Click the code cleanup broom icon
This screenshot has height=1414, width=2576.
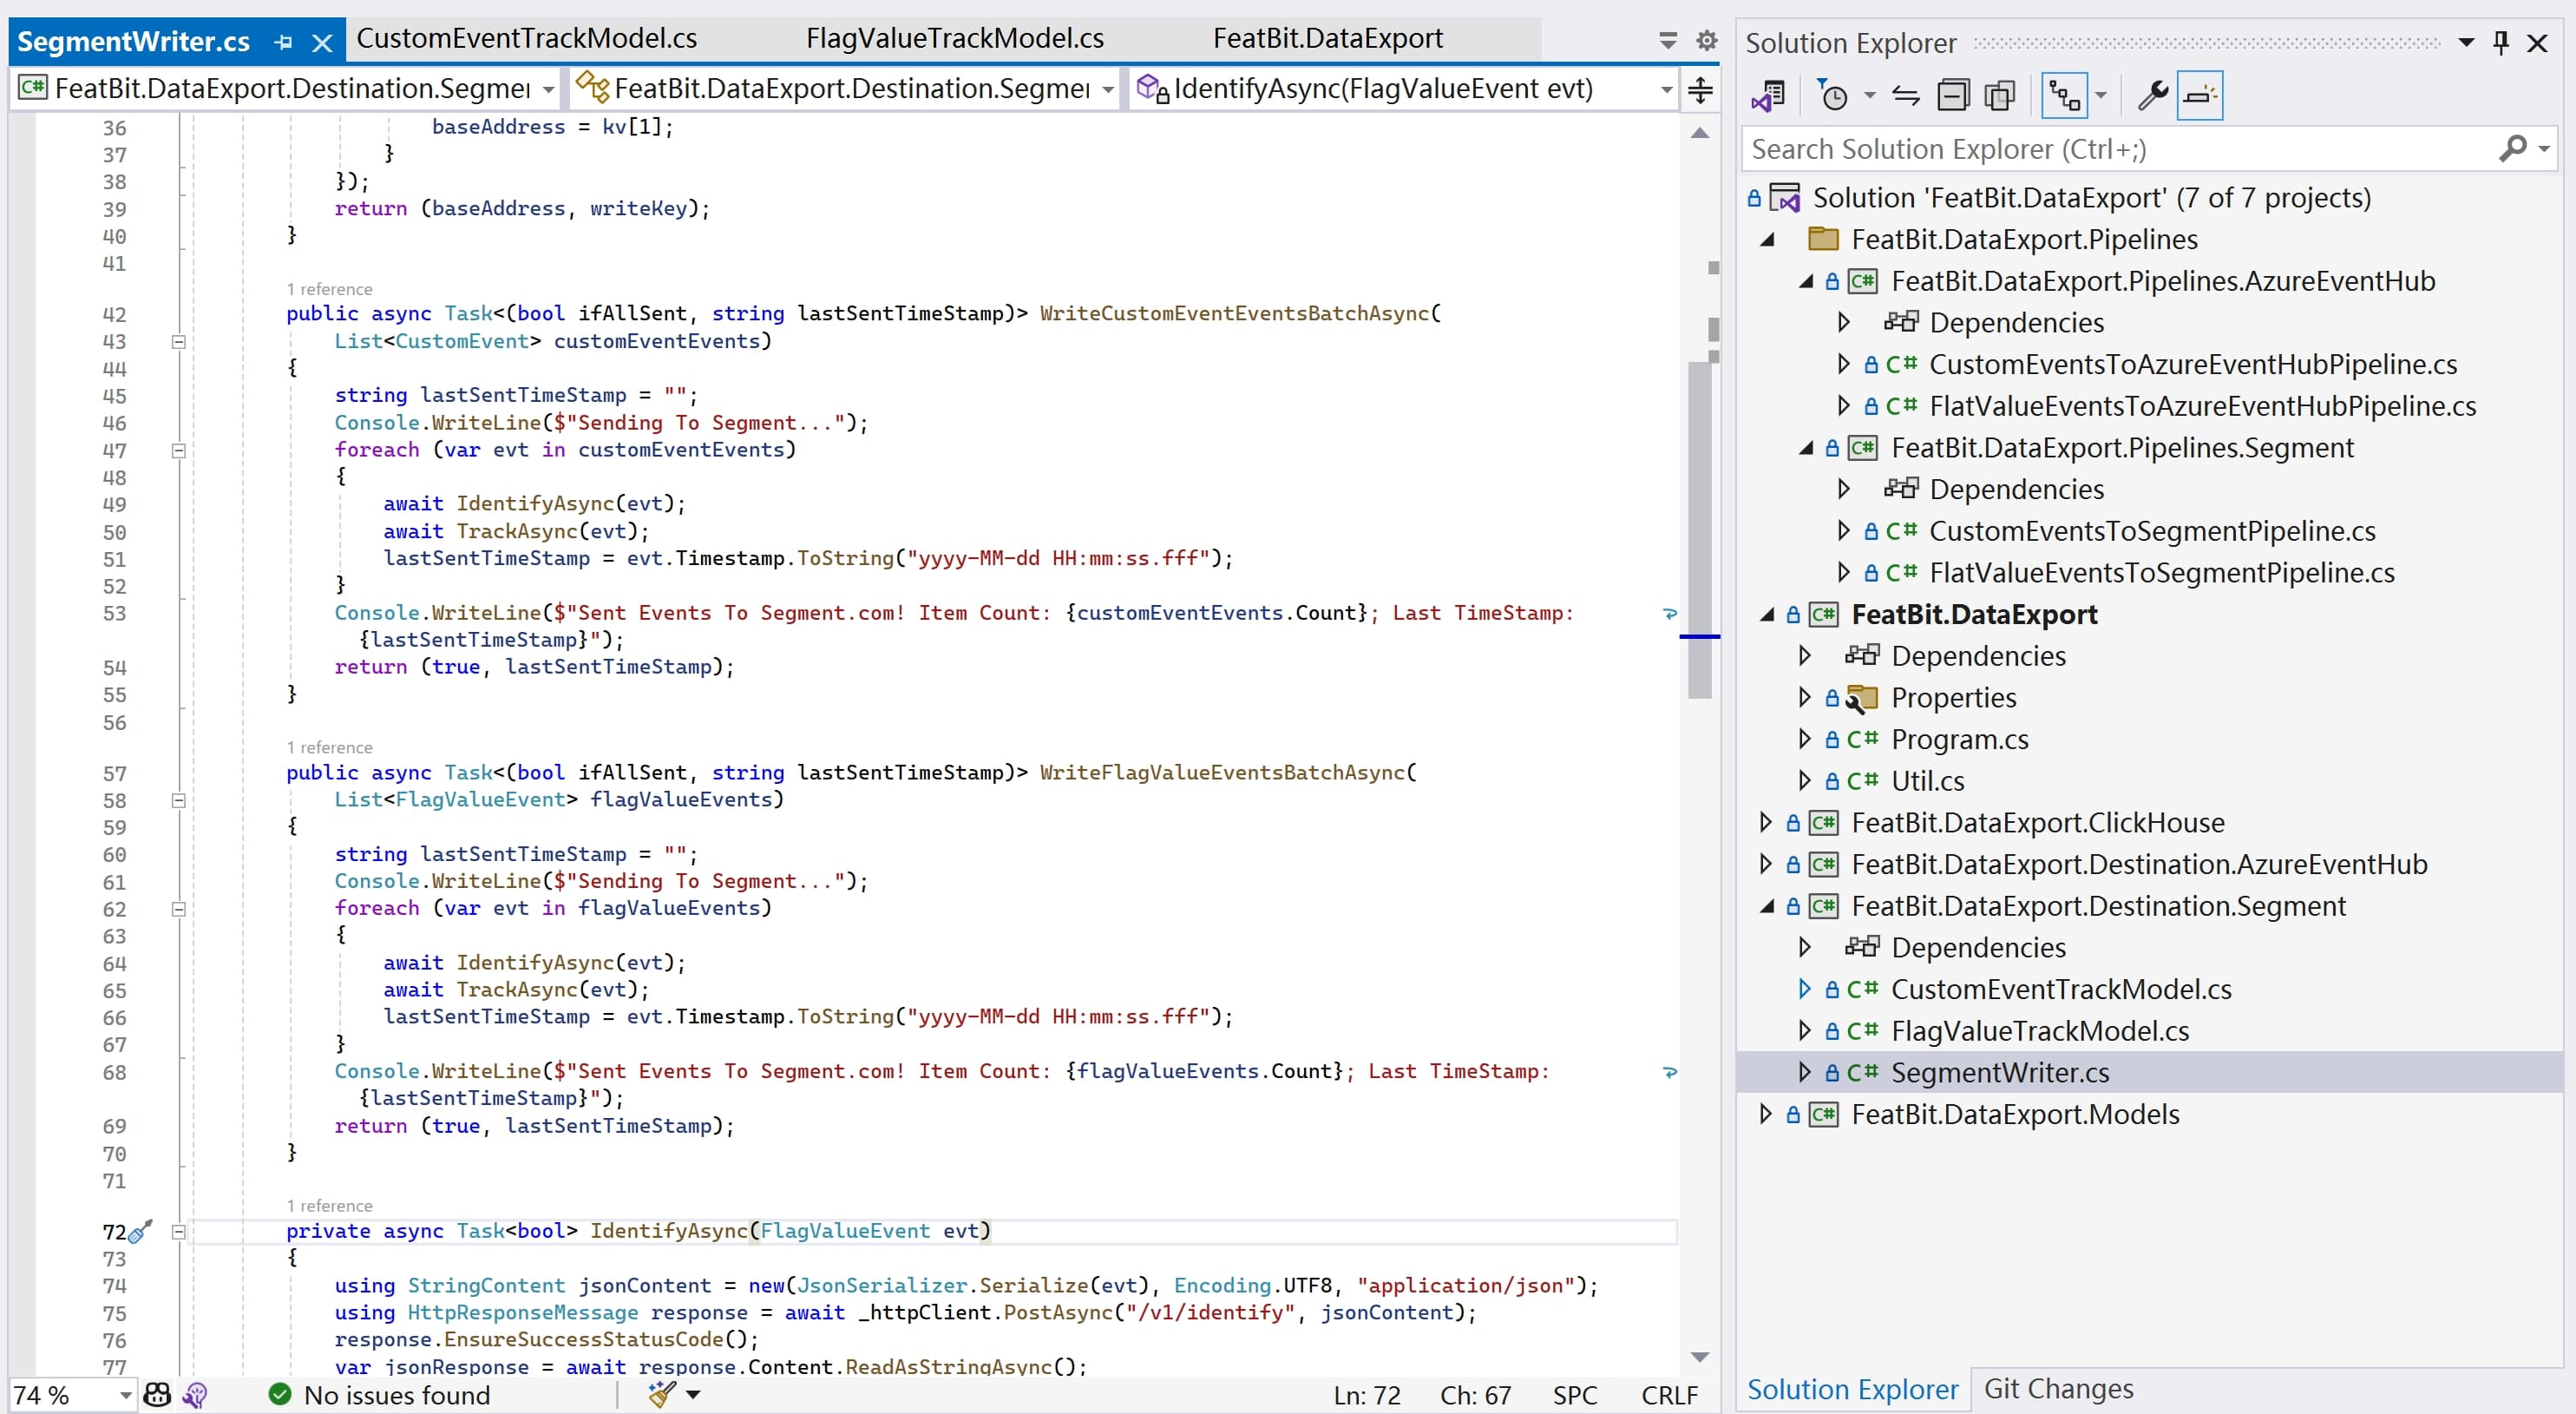[662, 1394]
